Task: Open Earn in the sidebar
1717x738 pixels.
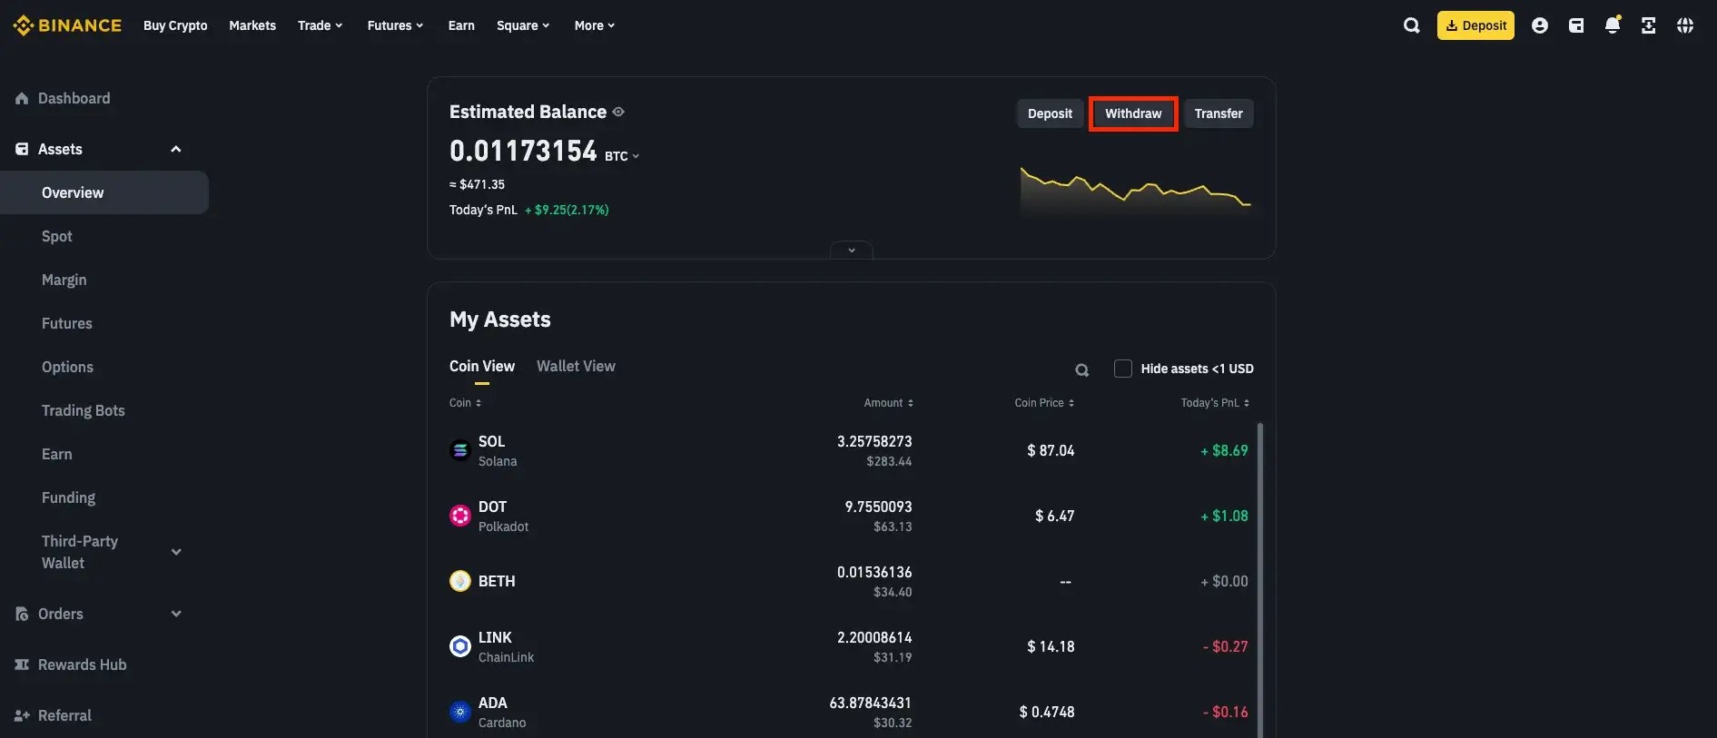Action: click(x=56, y=454)
